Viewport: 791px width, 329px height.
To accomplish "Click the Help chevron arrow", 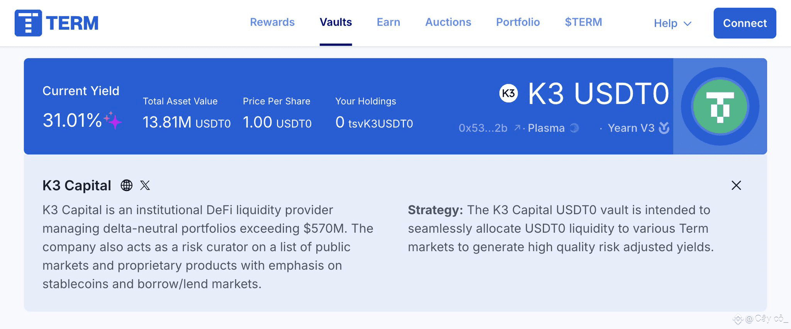I will tap(687, 24).
